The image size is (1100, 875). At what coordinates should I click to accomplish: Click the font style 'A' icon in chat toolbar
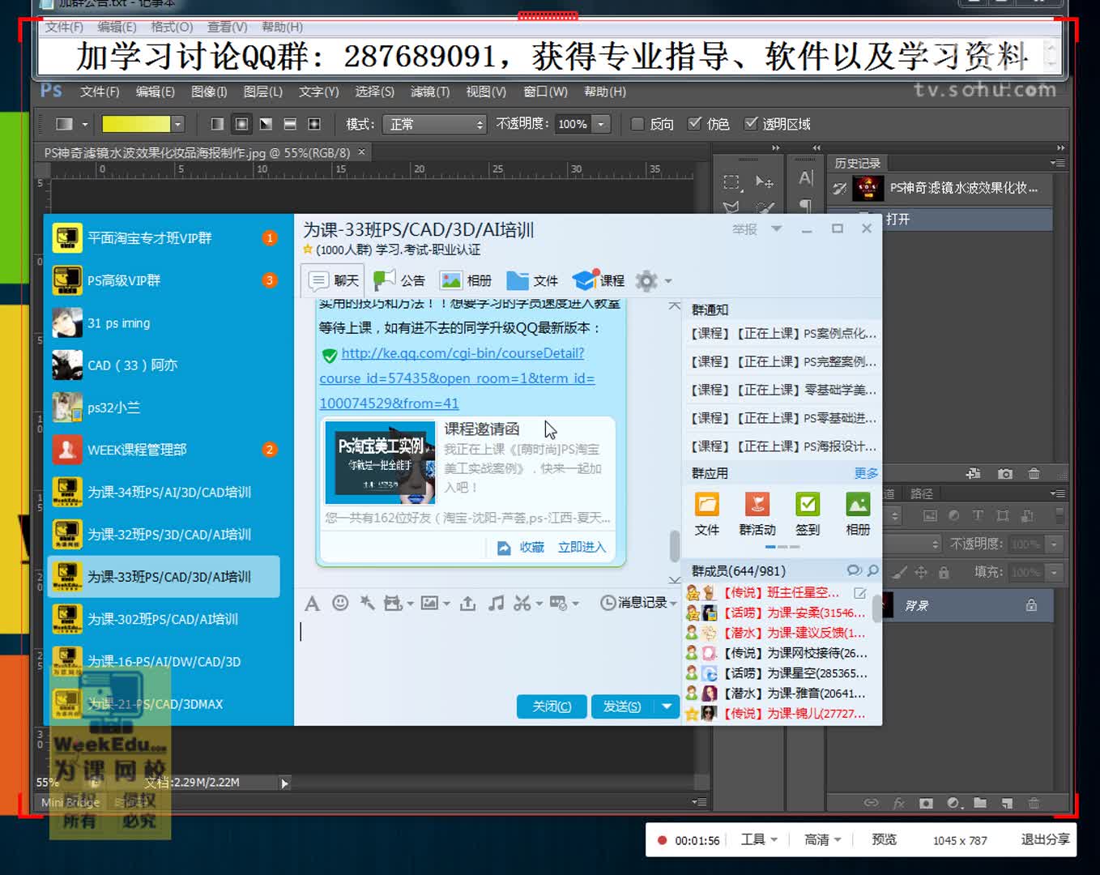coord(312,603)
